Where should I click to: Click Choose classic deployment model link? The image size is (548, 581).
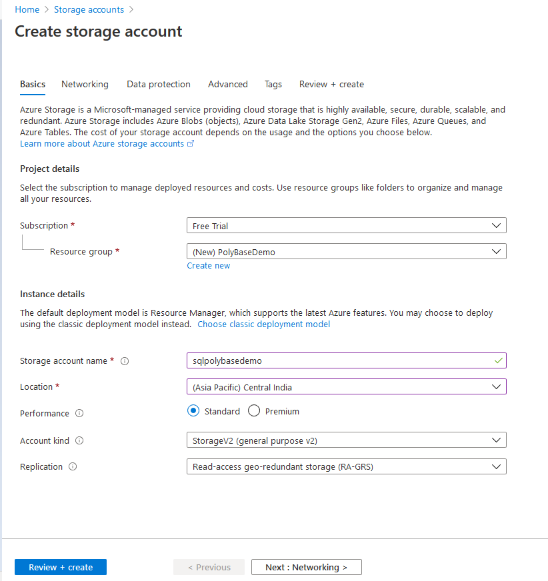coord(263,324)
